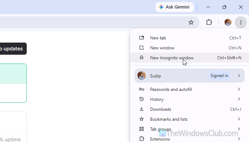Open the Tab groups submenu
The width and height of the screenshot is (249, 142).
point(190,129)
